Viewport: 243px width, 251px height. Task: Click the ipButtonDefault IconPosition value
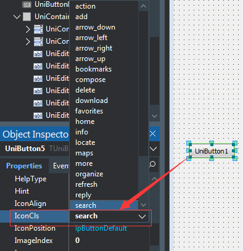pyautogui.click(x=101, y=228)
